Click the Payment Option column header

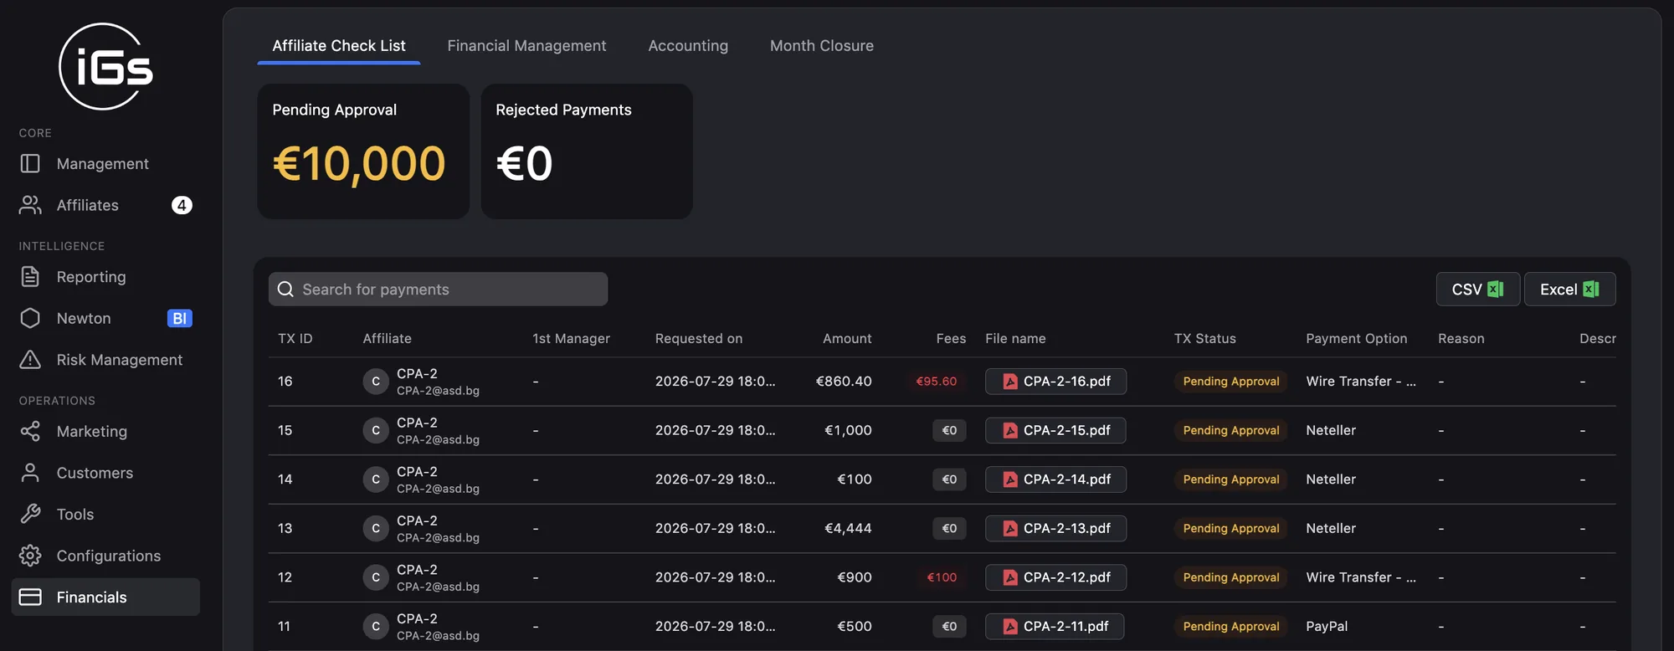[x=1356, y=338]
